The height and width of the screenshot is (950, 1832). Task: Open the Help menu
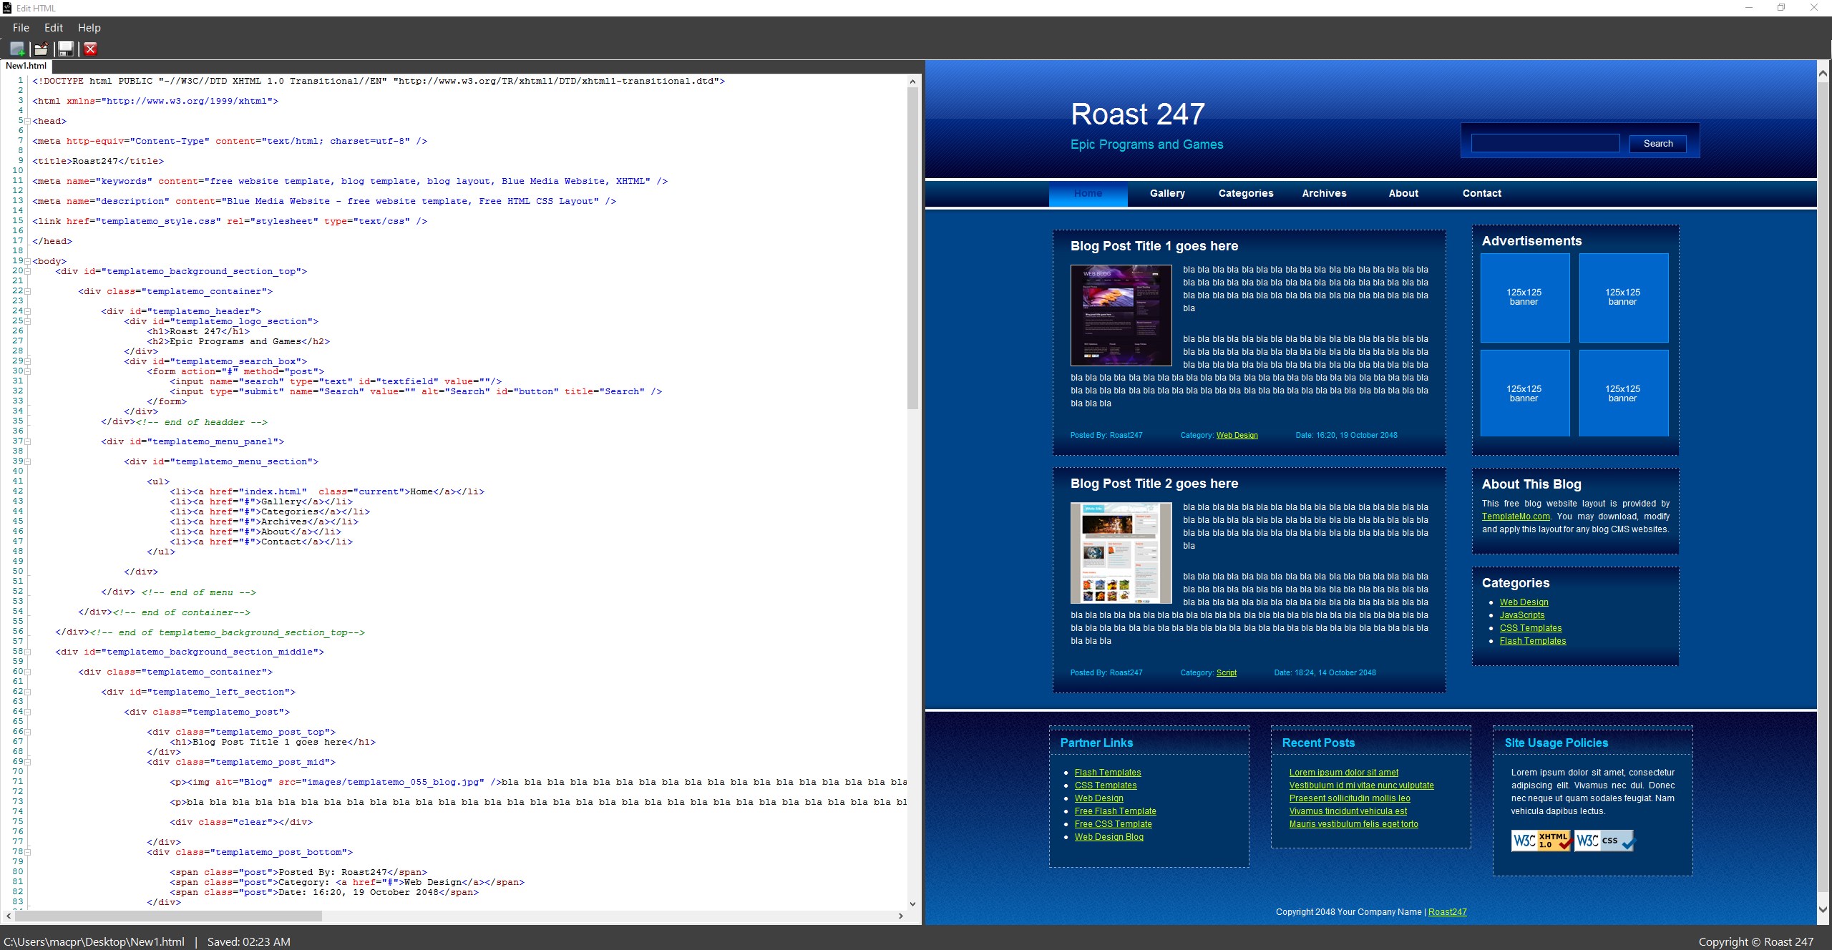click(89, 27)
